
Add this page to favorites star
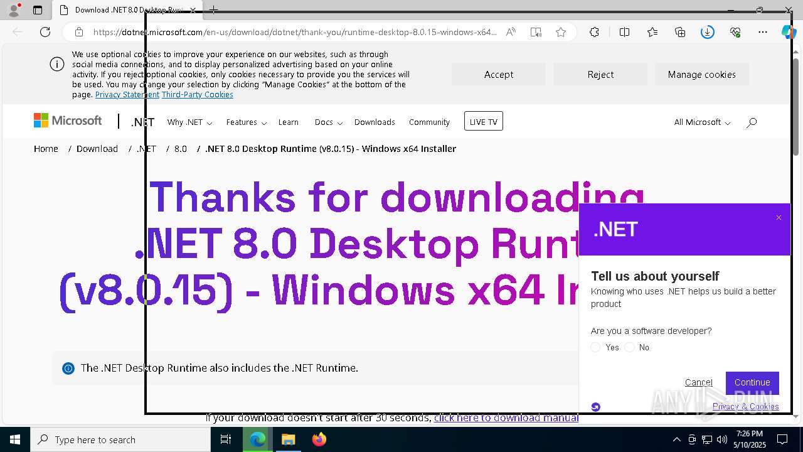pos(561,32)
